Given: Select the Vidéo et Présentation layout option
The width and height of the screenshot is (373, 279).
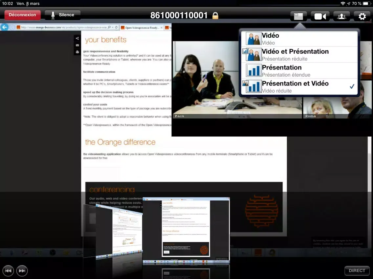Looking at the screenshot, I should pyautogui.click(x=299, y=55).
